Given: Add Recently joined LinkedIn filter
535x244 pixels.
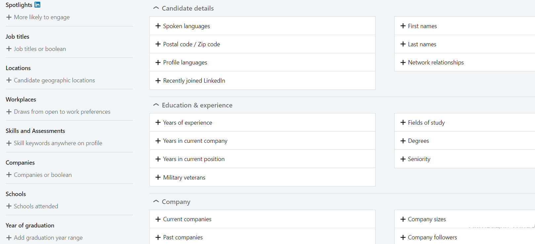Looking at the screenshot, I should (x=194, y=81).
